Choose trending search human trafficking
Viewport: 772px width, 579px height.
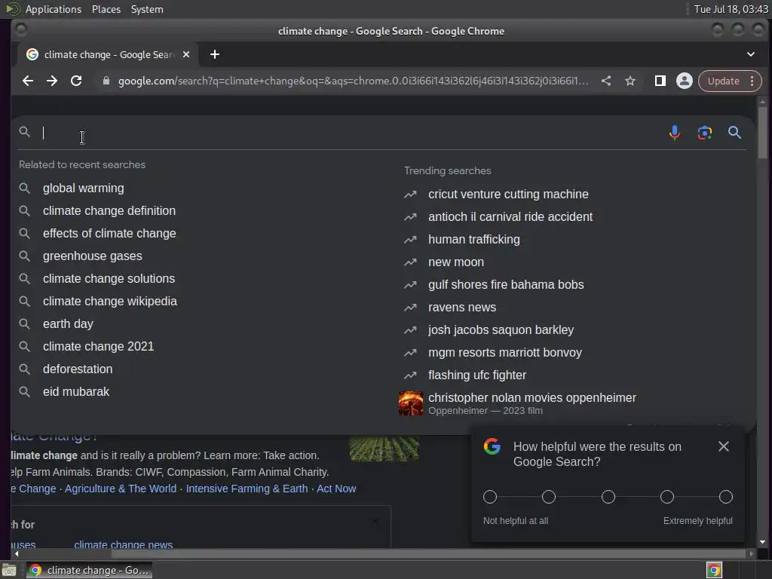473,239
